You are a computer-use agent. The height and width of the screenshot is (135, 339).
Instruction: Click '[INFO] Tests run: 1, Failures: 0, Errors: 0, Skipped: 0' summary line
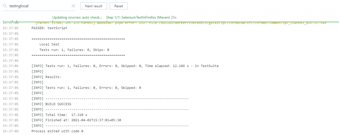tap(86, 88)
